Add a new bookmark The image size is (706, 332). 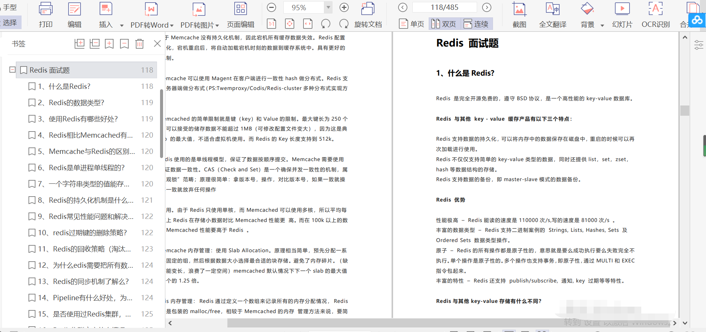point(109,44)
